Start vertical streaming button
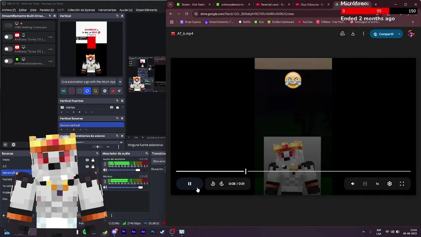 click(x=63, y=91)
